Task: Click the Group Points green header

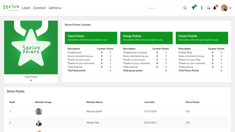Action: 146,38
